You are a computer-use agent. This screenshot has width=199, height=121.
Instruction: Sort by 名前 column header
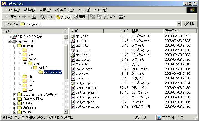pos(87,31)
